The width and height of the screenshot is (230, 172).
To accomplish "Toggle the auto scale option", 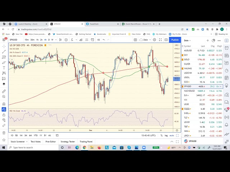I will tap(172, 135).
